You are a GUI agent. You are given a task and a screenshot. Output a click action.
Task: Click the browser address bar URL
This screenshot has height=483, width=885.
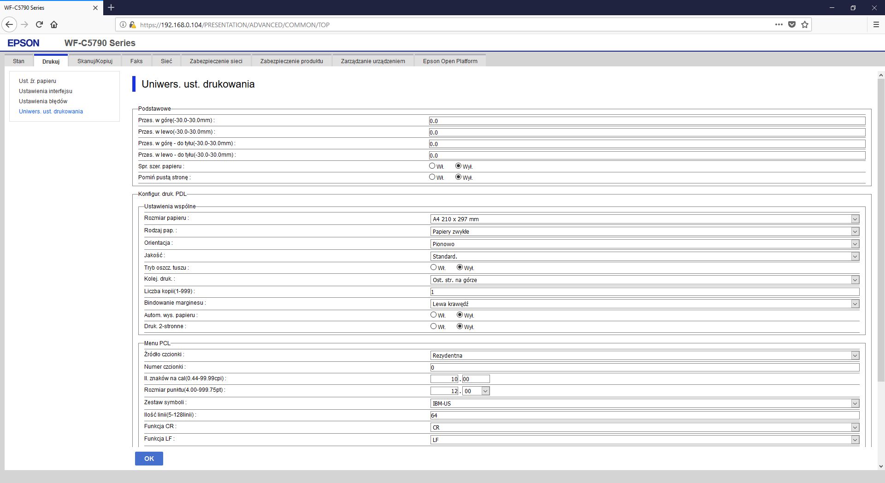point(235,25)
